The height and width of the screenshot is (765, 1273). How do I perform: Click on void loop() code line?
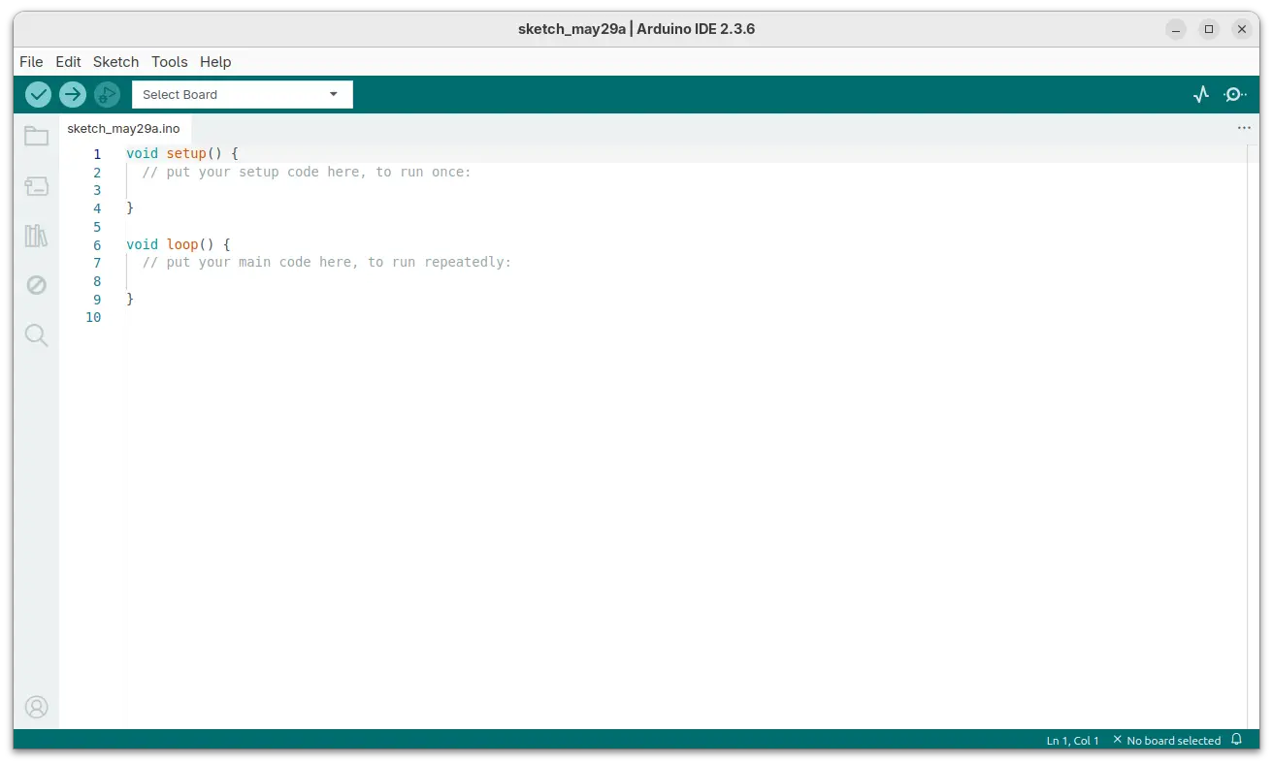tap(178, 244)
